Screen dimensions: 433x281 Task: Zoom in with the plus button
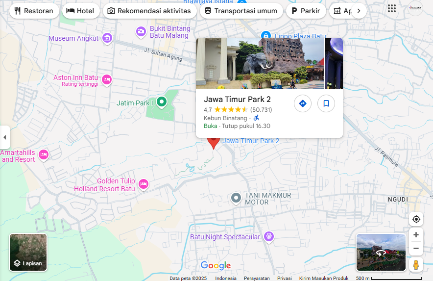pyautogui.click(x=416, y=235)
